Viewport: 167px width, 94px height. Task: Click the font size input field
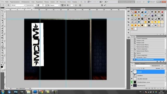[x=42, y=5]
